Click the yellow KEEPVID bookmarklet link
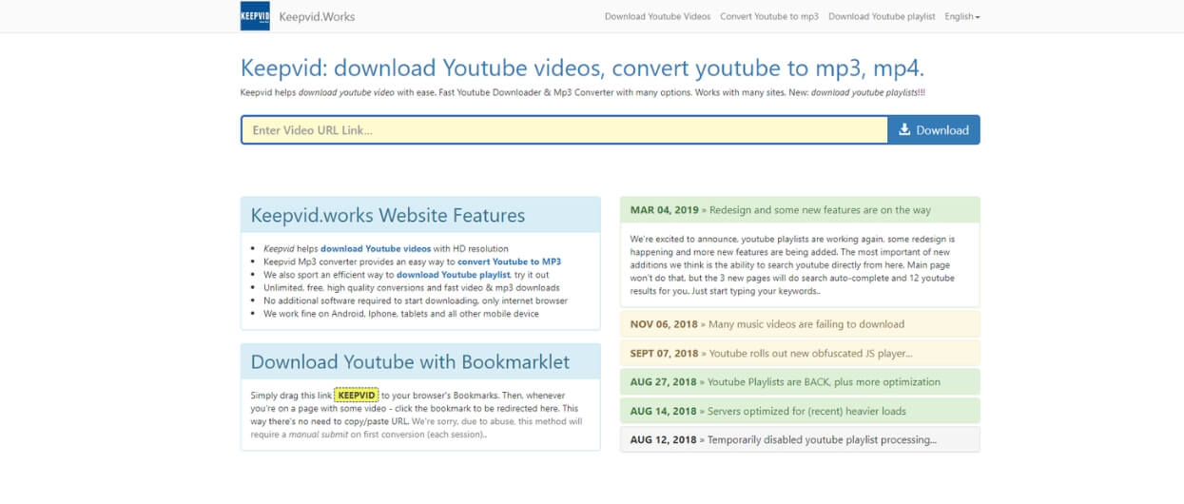 [357, 395]
